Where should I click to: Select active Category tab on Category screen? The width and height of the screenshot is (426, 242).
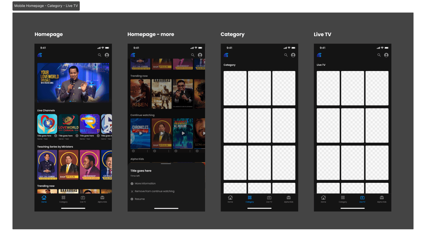(x=250, y=199)
